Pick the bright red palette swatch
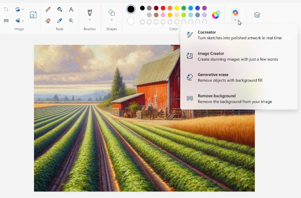 pyautogui.click(x=163, y=8)
